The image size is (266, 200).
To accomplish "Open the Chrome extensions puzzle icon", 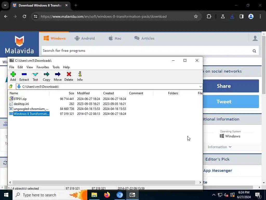I will coord(209,16).
